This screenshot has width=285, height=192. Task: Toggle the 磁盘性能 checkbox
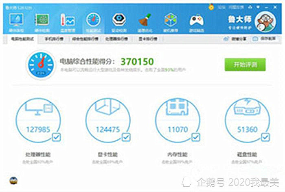[x=265, y=137]
